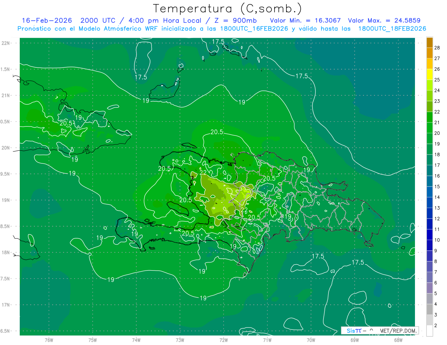Image resolution: width=447 pixels, height=345 pixels.
Task: Click the lime green swatch beside colorbar label 24
Action: [x=429, y=85]
